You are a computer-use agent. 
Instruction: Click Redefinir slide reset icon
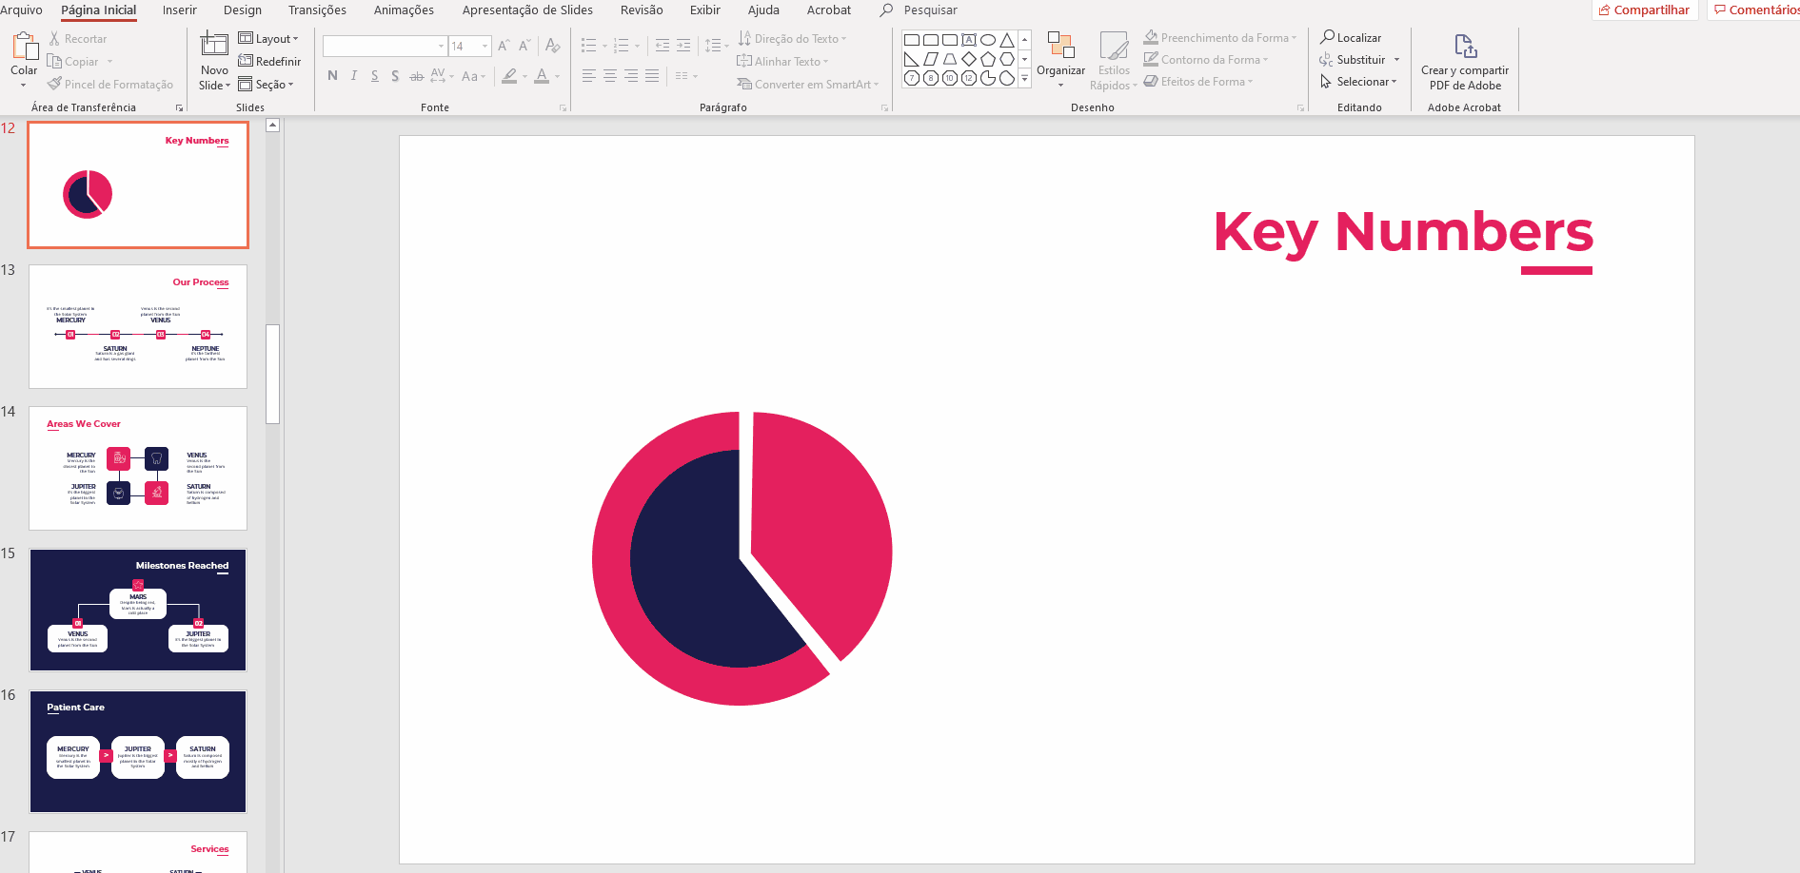coord(245,61)
